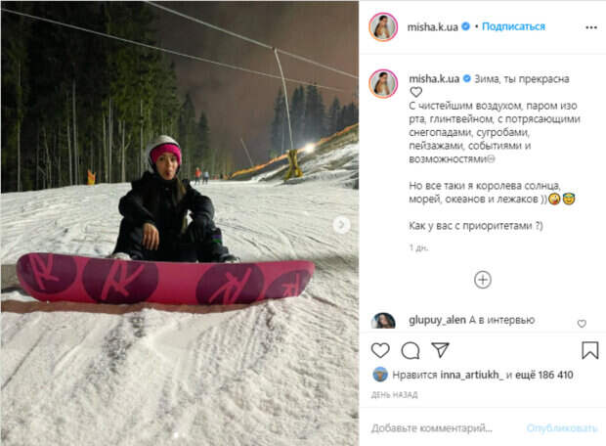Open comments via speech bubble icon
Viewport: 606px width, 446px height.
411,351
